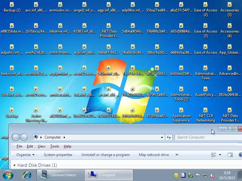Select the avmisdnc.in... desktop icon
This screenshot has height=181, width=242.
pyautogui.click(x=60, y=7)
